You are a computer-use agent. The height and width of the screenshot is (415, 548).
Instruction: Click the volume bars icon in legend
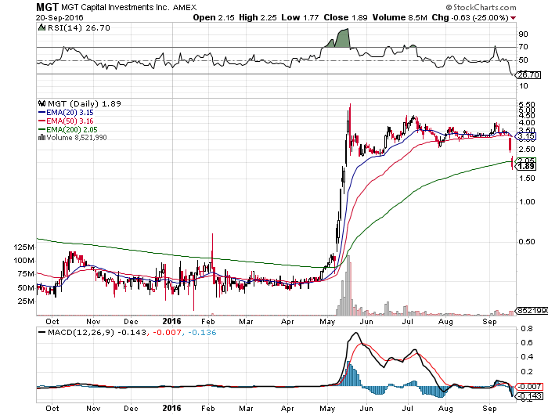[x=41, y=137]
